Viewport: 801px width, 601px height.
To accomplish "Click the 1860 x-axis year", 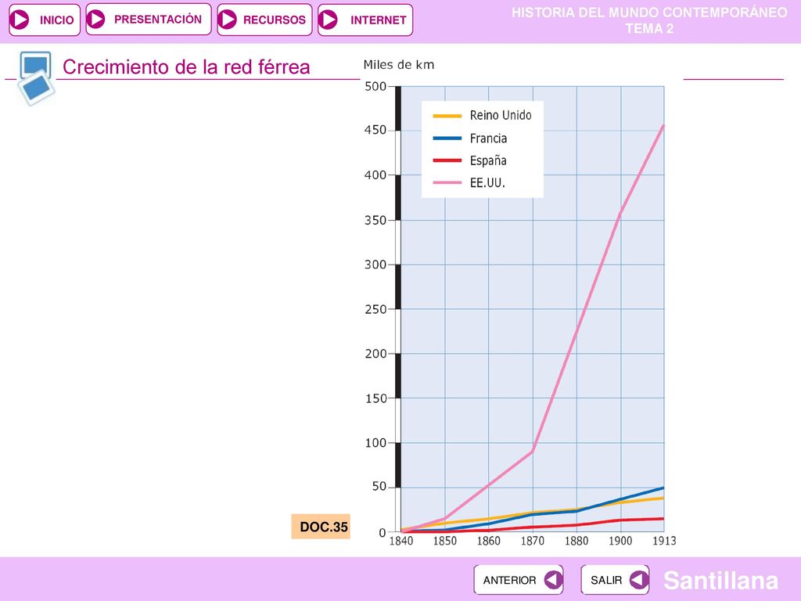I will tap(489, 541).
